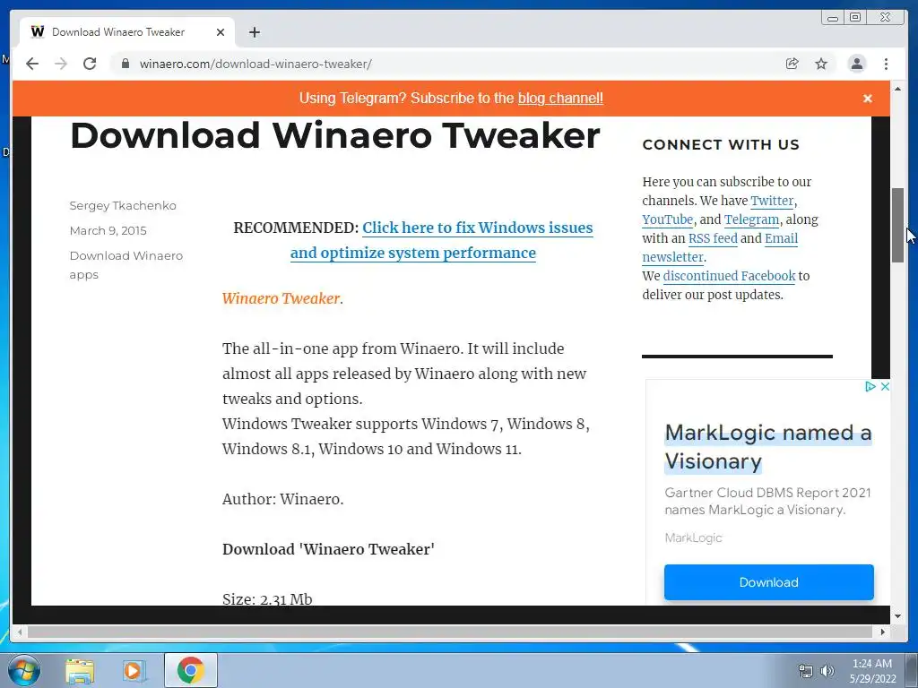
Task: Click the CONNECT WITH US sidebar heading
Action: [x=721, y=144]
